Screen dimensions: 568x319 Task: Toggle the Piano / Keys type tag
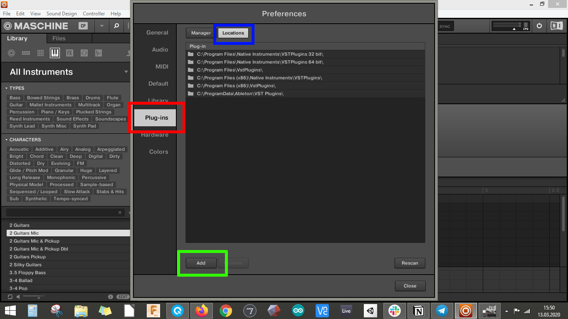[x=55, y=112]
